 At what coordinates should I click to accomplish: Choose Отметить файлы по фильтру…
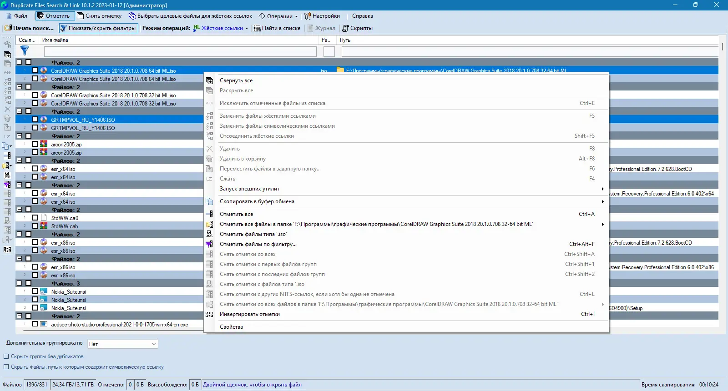406,244
